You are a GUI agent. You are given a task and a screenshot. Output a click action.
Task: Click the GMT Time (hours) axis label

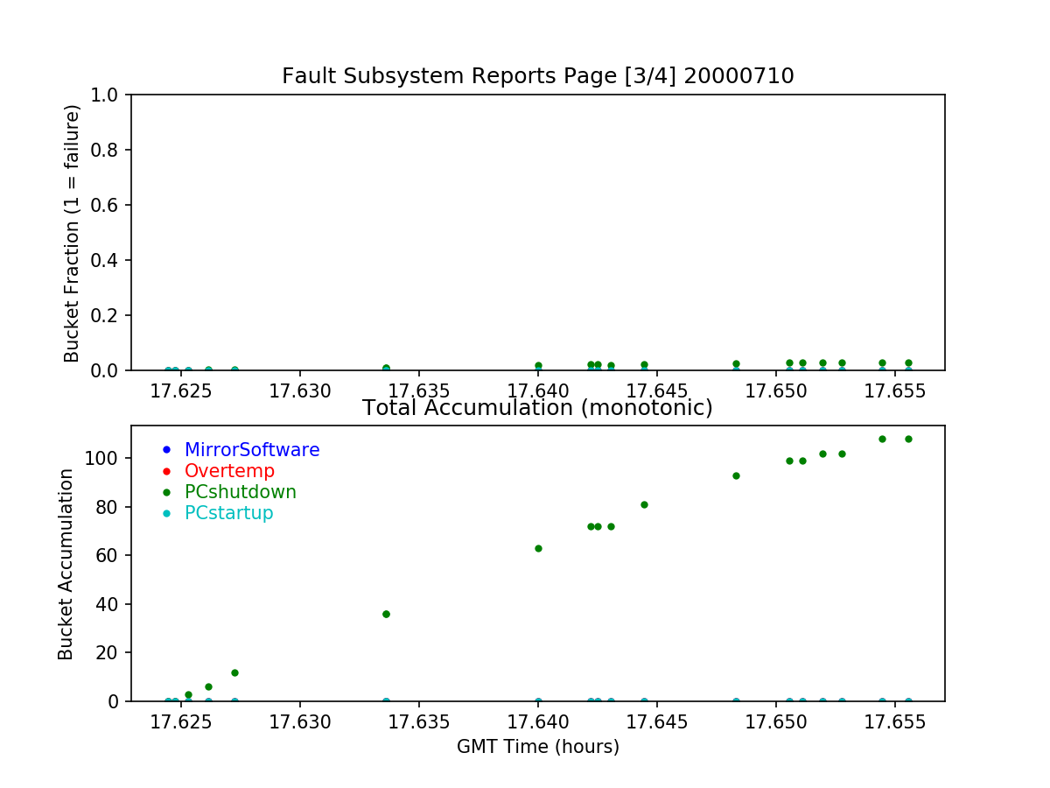click(x=538, y=747)
